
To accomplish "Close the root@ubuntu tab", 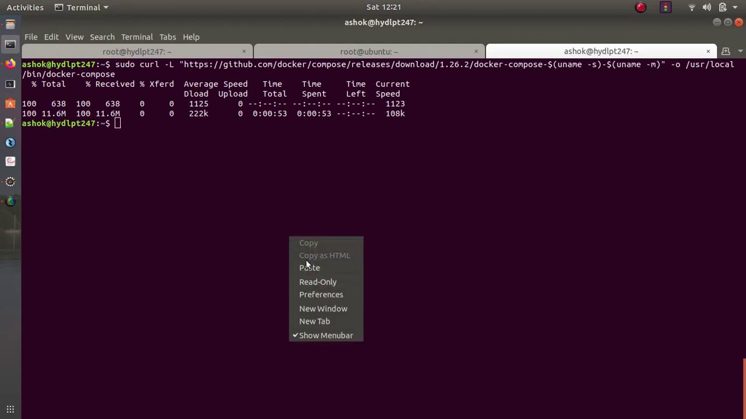I will [x=476, y=51].
